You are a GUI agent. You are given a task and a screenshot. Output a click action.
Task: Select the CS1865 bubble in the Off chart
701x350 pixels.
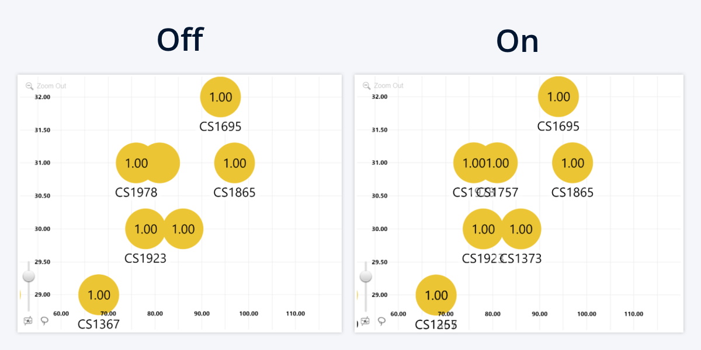coord(235,163)
